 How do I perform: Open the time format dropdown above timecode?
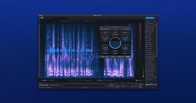41,83
